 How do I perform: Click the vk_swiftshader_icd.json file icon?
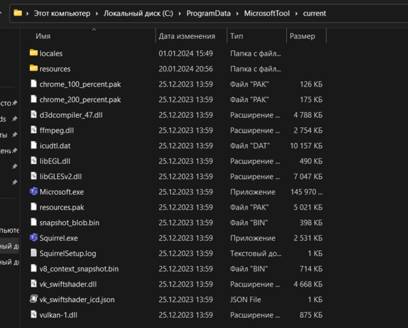[33, 299]
